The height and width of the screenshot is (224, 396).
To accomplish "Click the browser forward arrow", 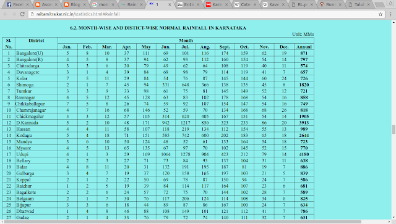I will [x=14, y=14].
